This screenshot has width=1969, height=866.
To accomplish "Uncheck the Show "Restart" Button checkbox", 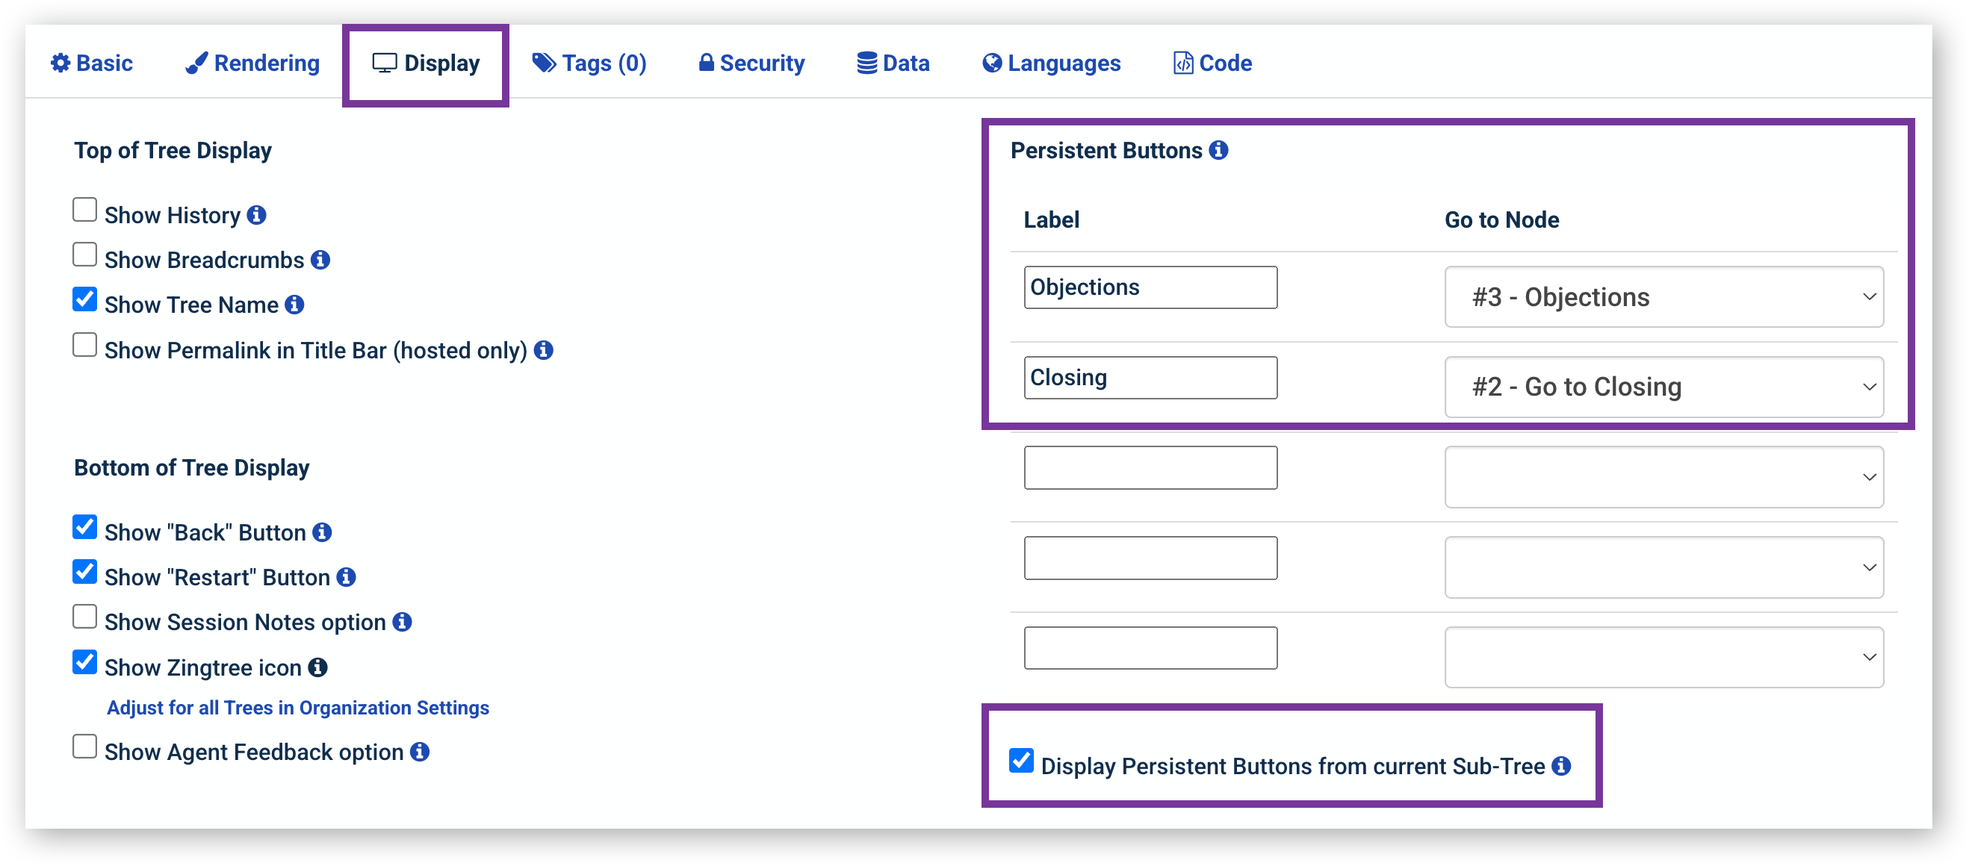I will coord(85,572).
